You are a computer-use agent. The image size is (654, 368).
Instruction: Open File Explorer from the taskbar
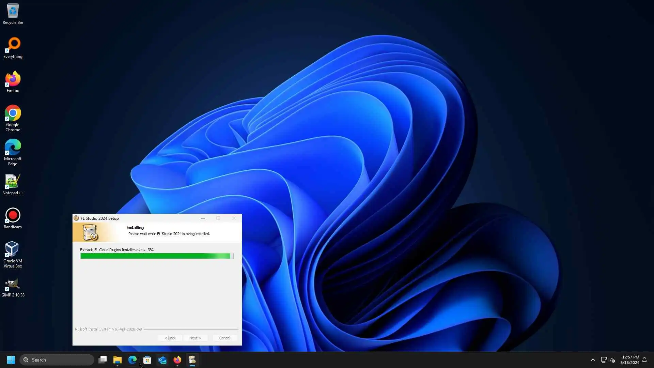coord(118,360)
